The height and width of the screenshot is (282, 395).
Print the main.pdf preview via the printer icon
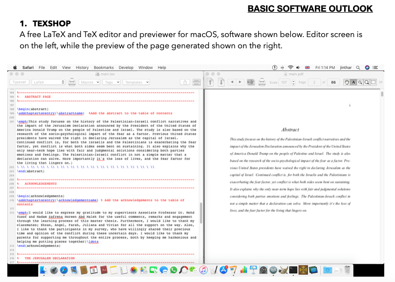262,82
